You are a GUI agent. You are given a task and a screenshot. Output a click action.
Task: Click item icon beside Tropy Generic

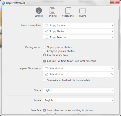point(46,26)
